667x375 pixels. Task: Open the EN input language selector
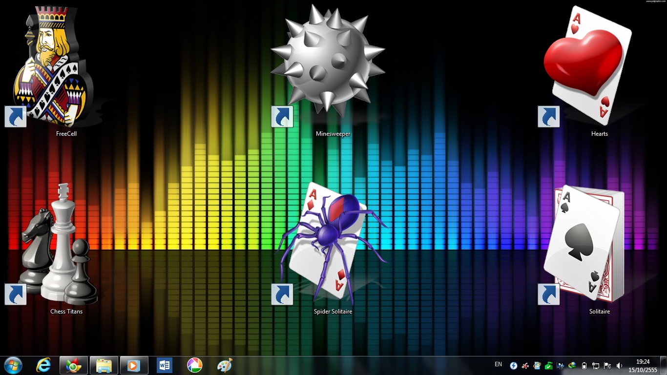click(x=498, y=364)
